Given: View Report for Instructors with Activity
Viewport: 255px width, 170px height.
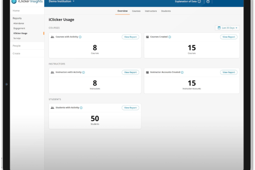Looking at the screenshot, I should pyautogui.click(x=130, y=72).
